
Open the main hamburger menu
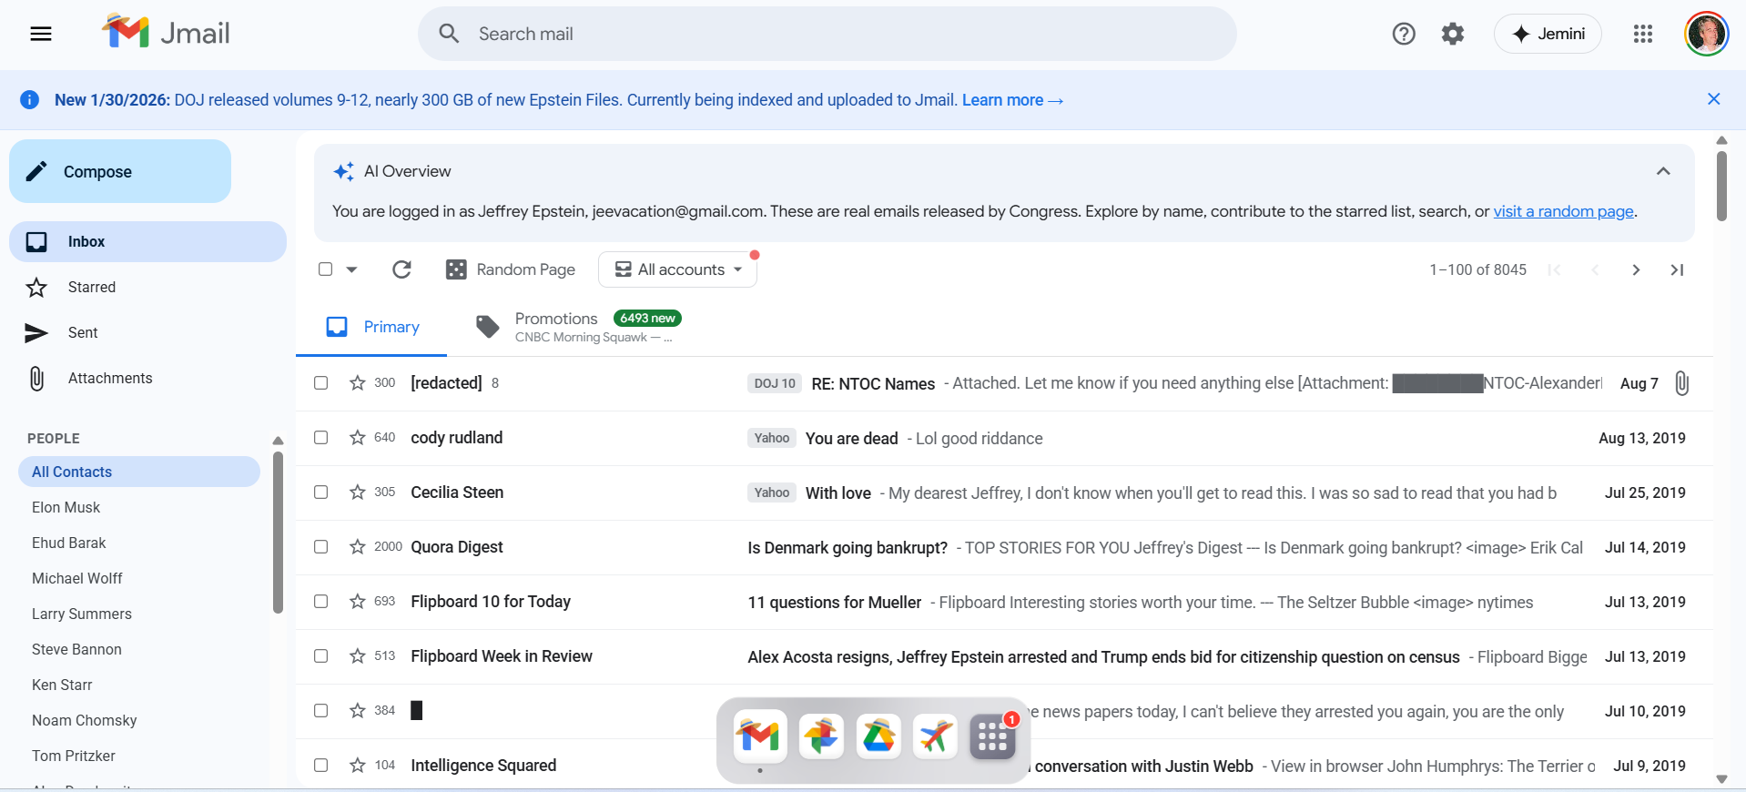(x=41, y=34)
